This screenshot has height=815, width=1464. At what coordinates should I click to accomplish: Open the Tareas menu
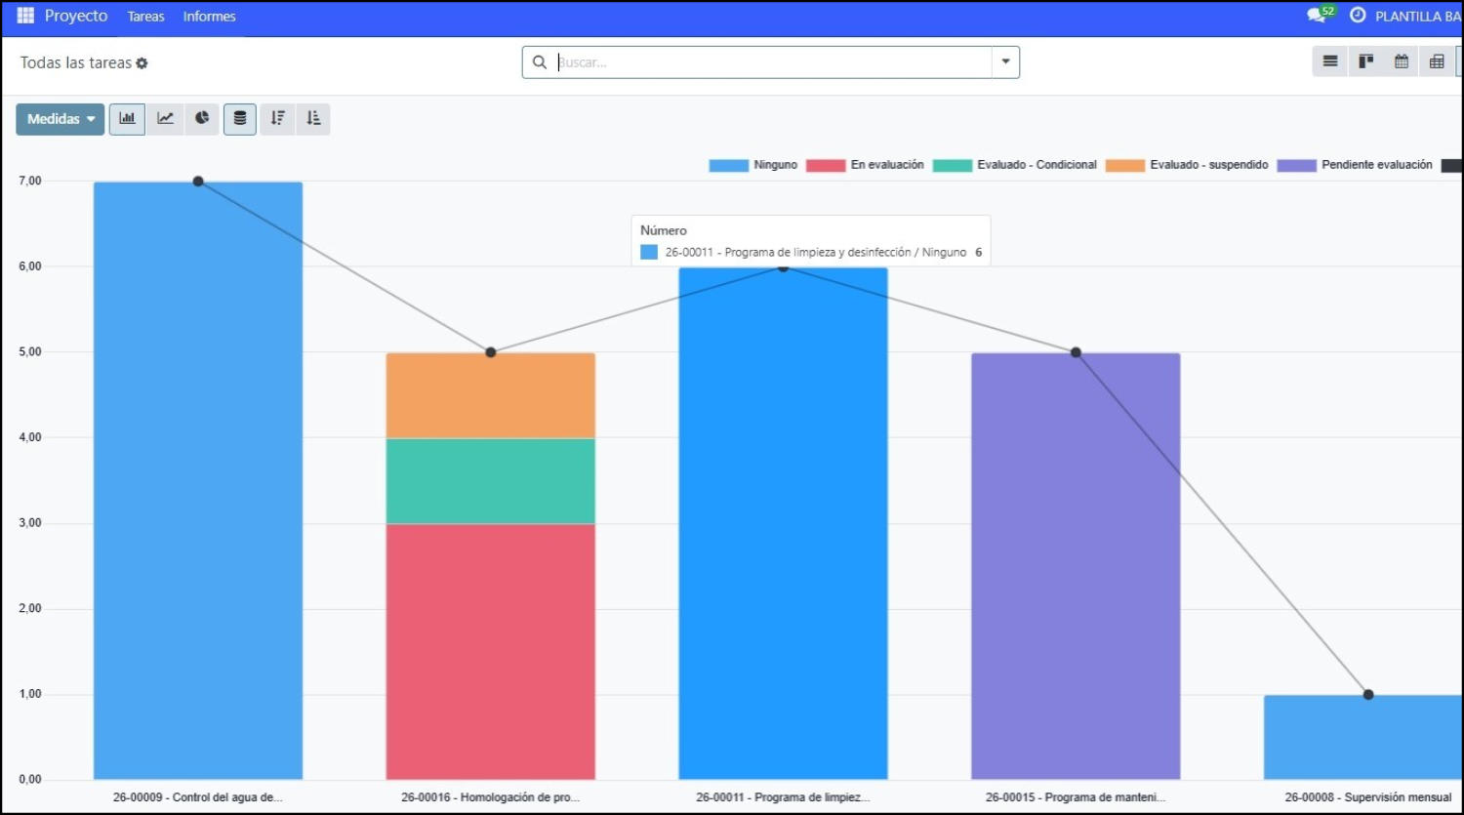[145, 17]
